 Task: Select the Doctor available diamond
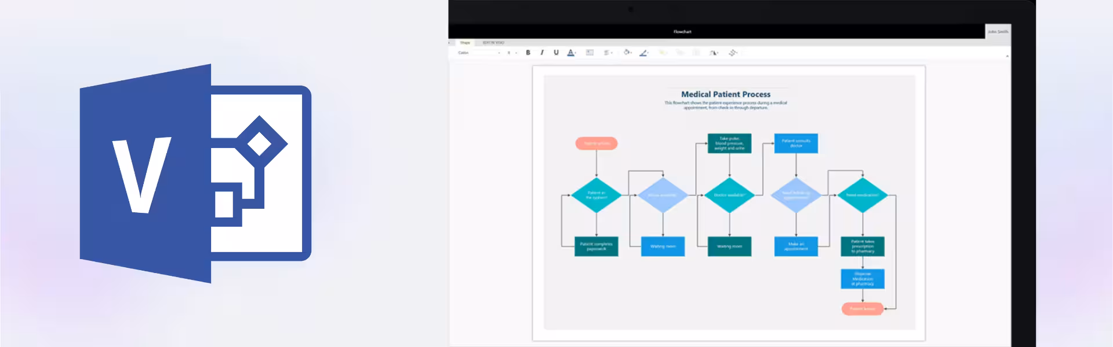(729, 195)
